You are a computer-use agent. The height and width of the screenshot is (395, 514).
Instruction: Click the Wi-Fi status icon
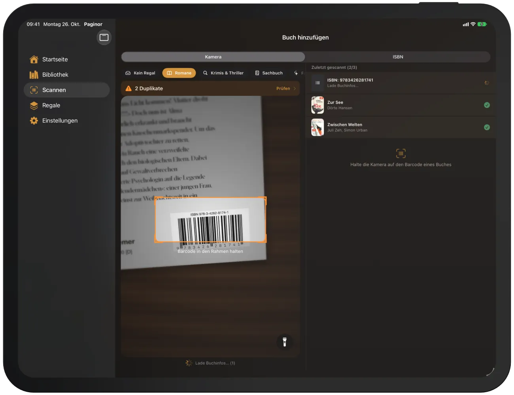click(473, 24)
